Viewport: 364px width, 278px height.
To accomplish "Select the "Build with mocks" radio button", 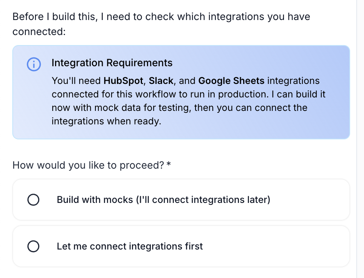I will tap(33, 200).
